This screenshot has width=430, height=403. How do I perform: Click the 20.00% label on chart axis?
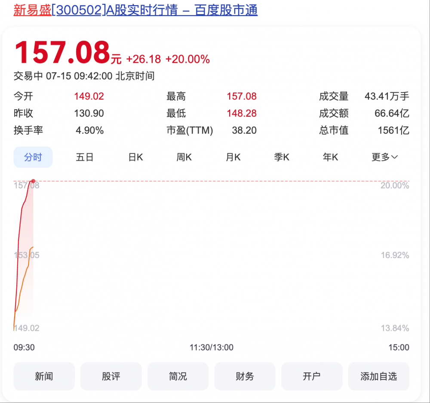point(394,185)
